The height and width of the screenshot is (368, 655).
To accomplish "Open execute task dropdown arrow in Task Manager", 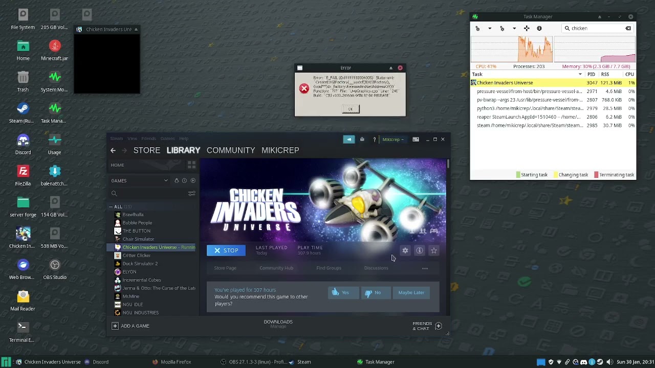I will pos(490,29).
